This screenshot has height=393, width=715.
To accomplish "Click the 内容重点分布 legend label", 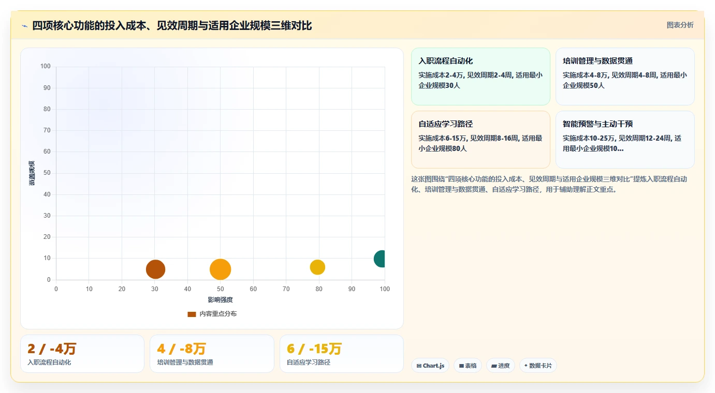I will click(218, 314).
